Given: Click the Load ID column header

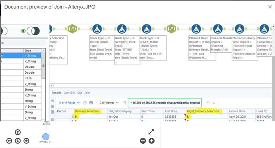Looking at the screenshot, I should 264,111.
